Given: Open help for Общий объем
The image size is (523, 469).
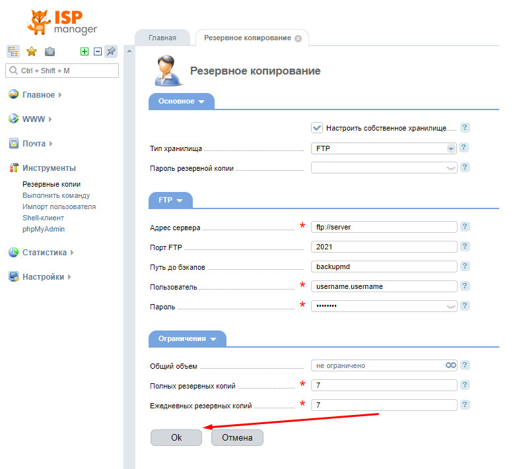Looking at the screenshot, I should [x=465, y=365].
